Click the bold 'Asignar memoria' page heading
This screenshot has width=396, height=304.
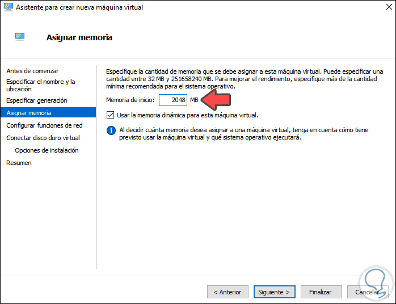point(79,37)
